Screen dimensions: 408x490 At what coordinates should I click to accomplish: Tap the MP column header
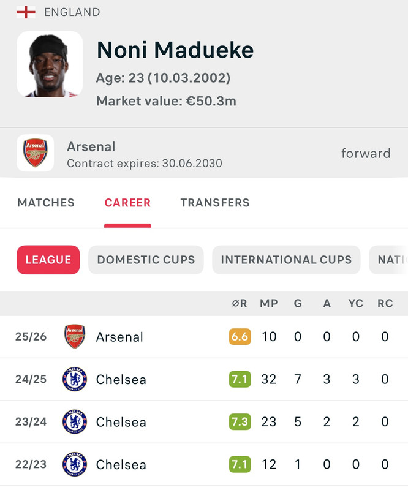pyautogui.click(x=269, y=304)
